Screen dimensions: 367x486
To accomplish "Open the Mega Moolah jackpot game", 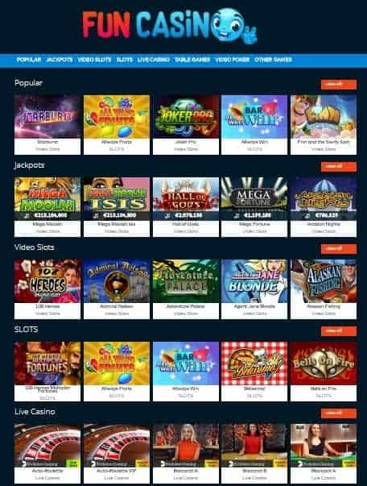I will (x=47, y=207).
